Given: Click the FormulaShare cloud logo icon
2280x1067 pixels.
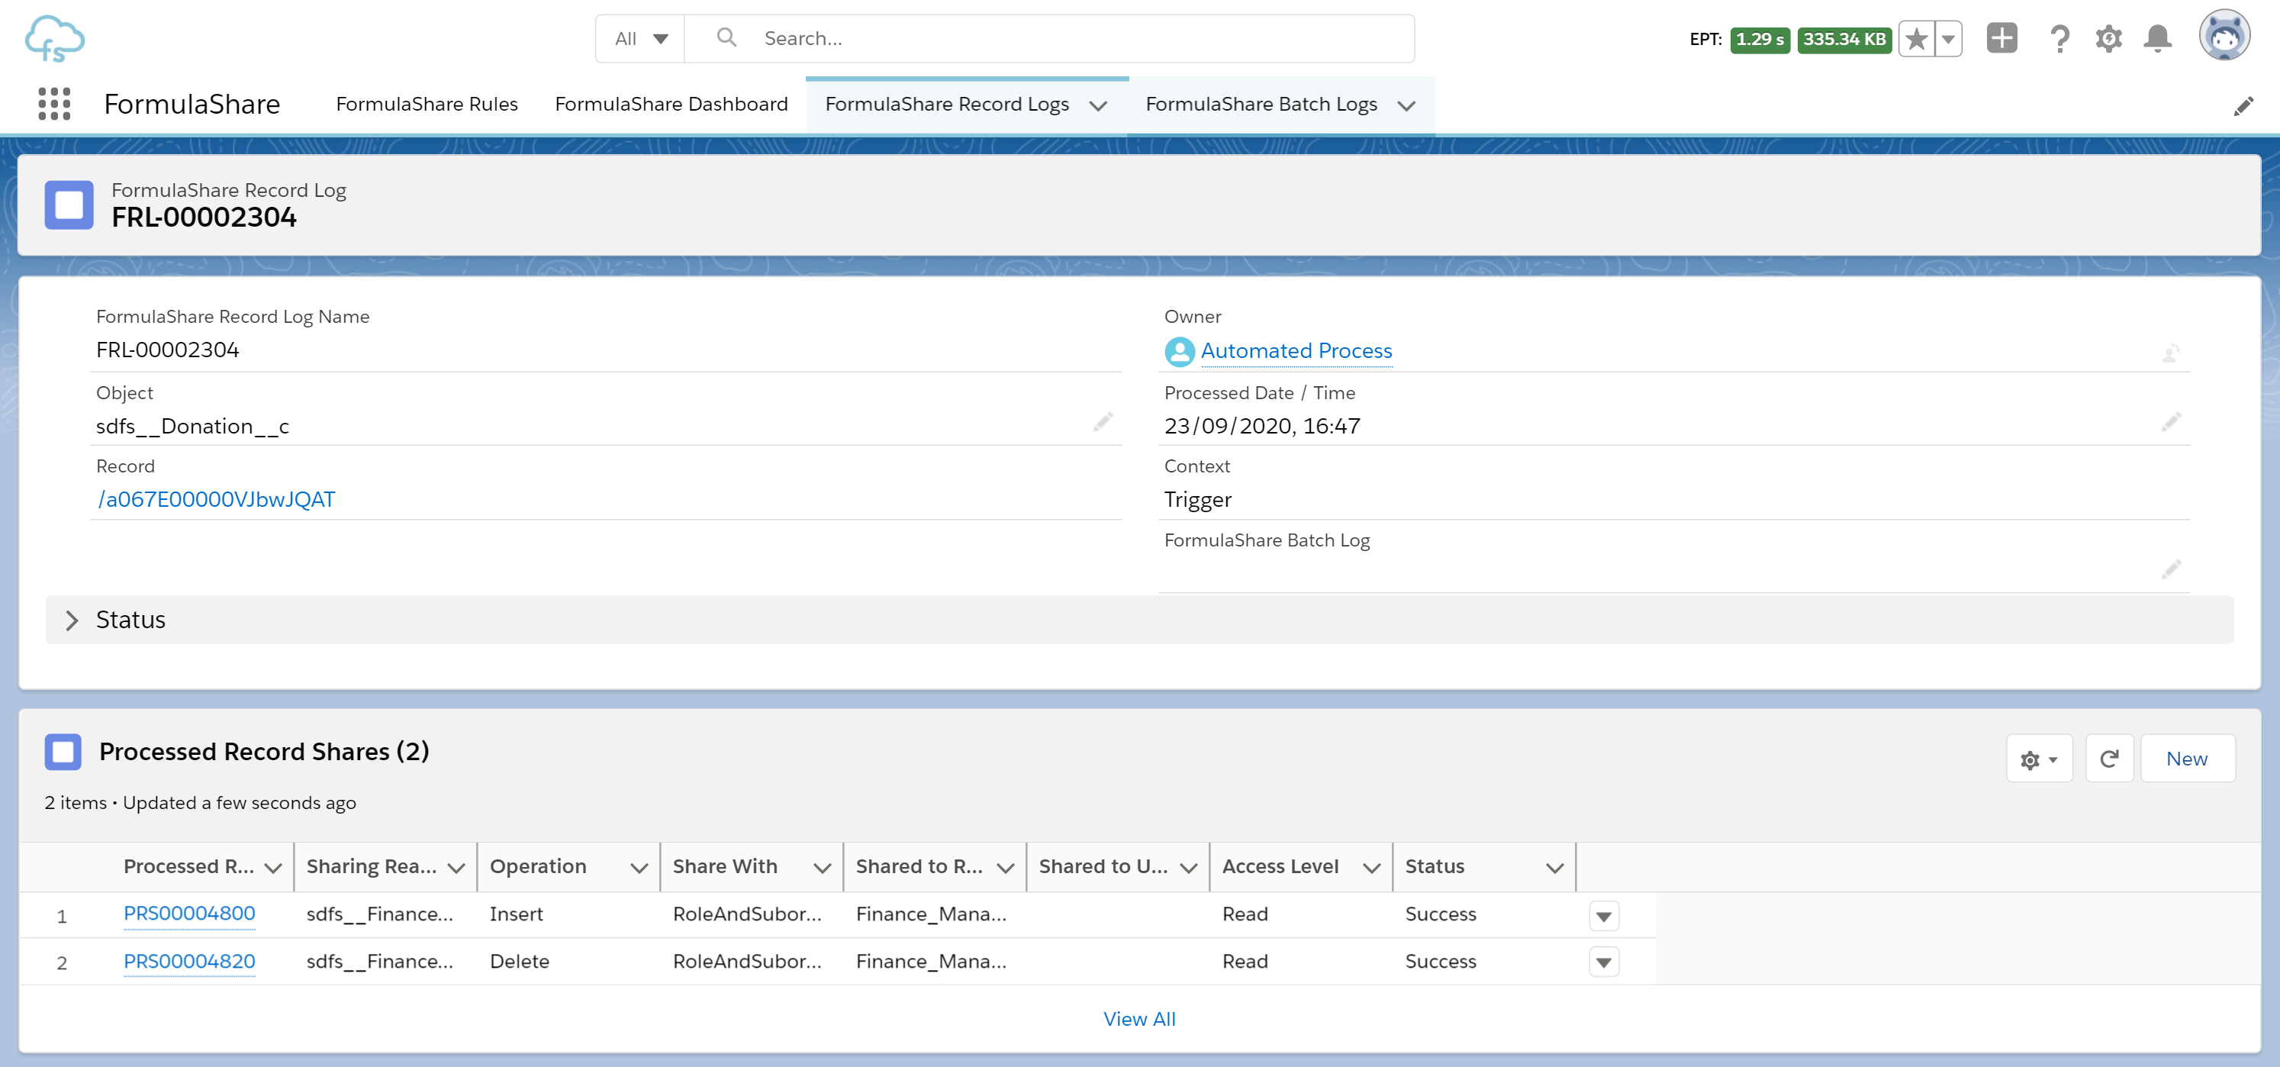Looking at the screenshot, I should [x=54, y=39].
